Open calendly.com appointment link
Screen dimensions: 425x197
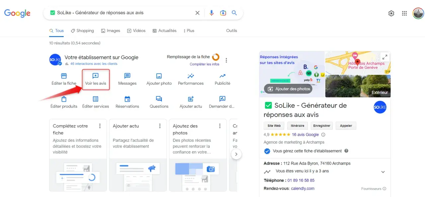[303, 188]
